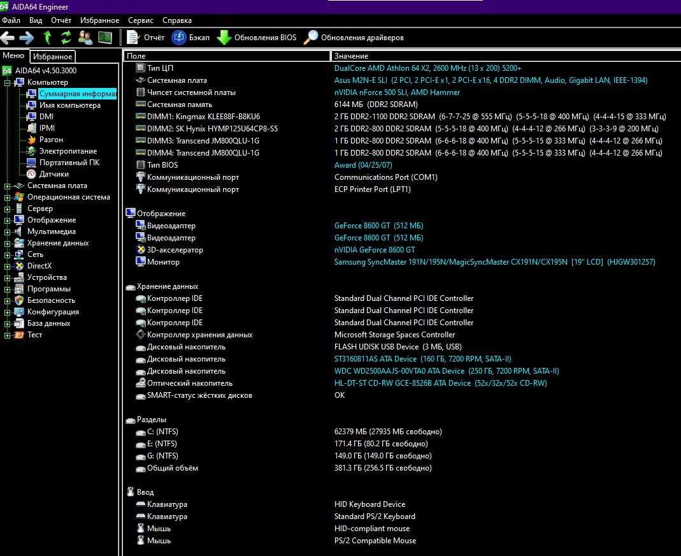681x556 pixels.
Task: Click the Монитор row icon
Action: (x=140, y=261)
